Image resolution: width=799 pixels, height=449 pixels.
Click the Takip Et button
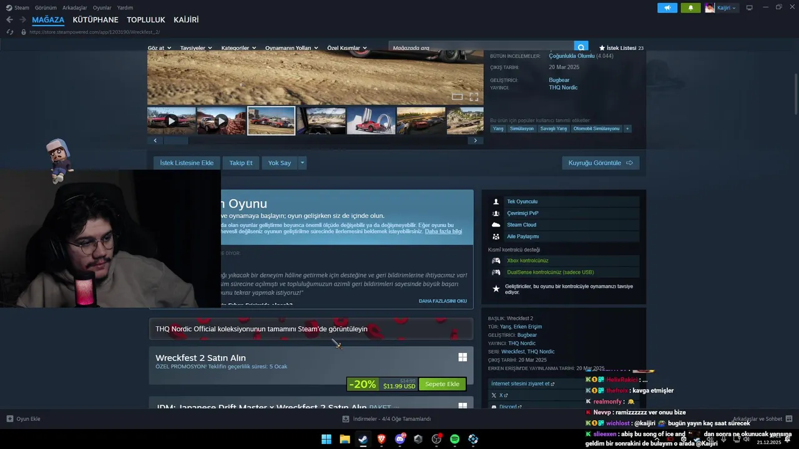(x=241, y=163)
